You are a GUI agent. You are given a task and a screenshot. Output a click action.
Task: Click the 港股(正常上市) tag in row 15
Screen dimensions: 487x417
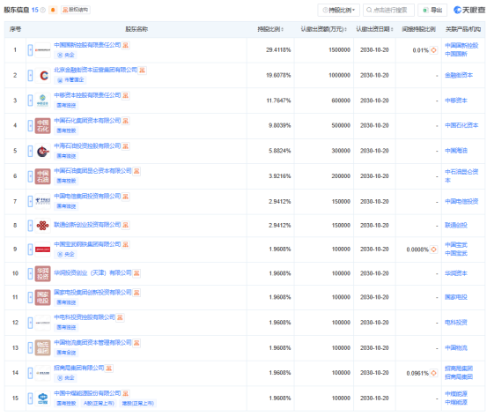point(138,403)
